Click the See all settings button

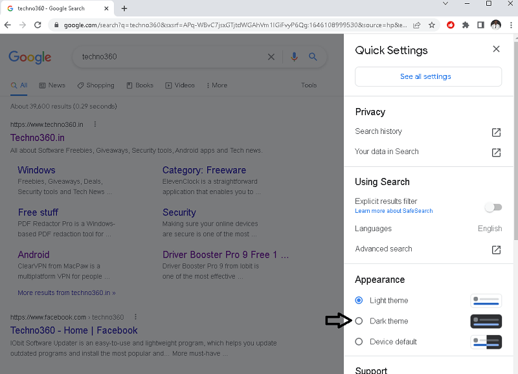428,76
